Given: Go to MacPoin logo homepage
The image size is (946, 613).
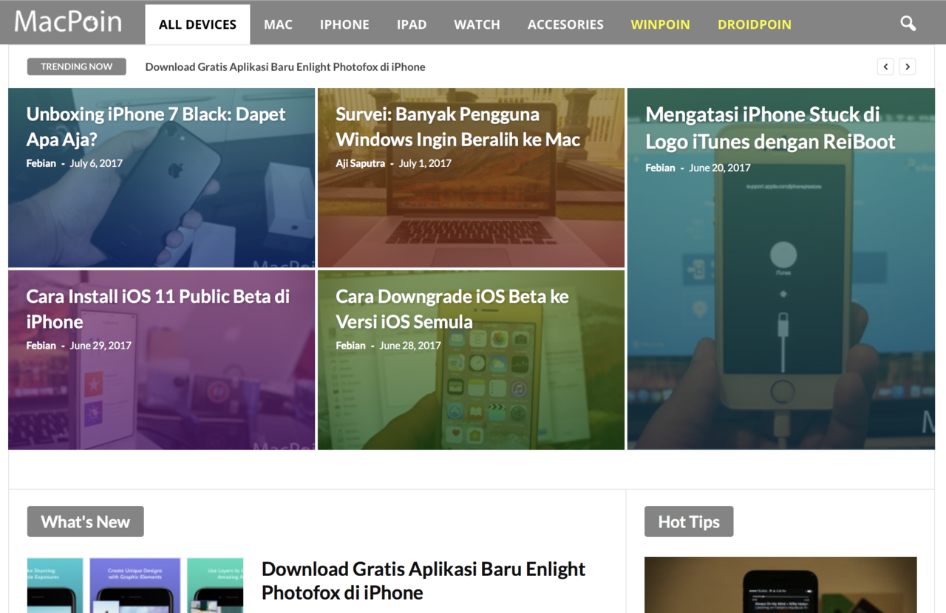Looking at the screenshot, I should [x=68, y=22].
